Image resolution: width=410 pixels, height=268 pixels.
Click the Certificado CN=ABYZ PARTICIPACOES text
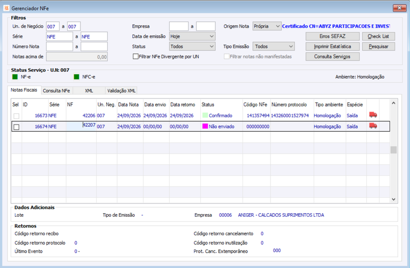click(x=336, y=26)
